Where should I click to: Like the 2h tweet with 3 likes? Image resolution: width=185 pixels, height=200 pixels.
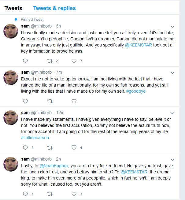point(74,194)
